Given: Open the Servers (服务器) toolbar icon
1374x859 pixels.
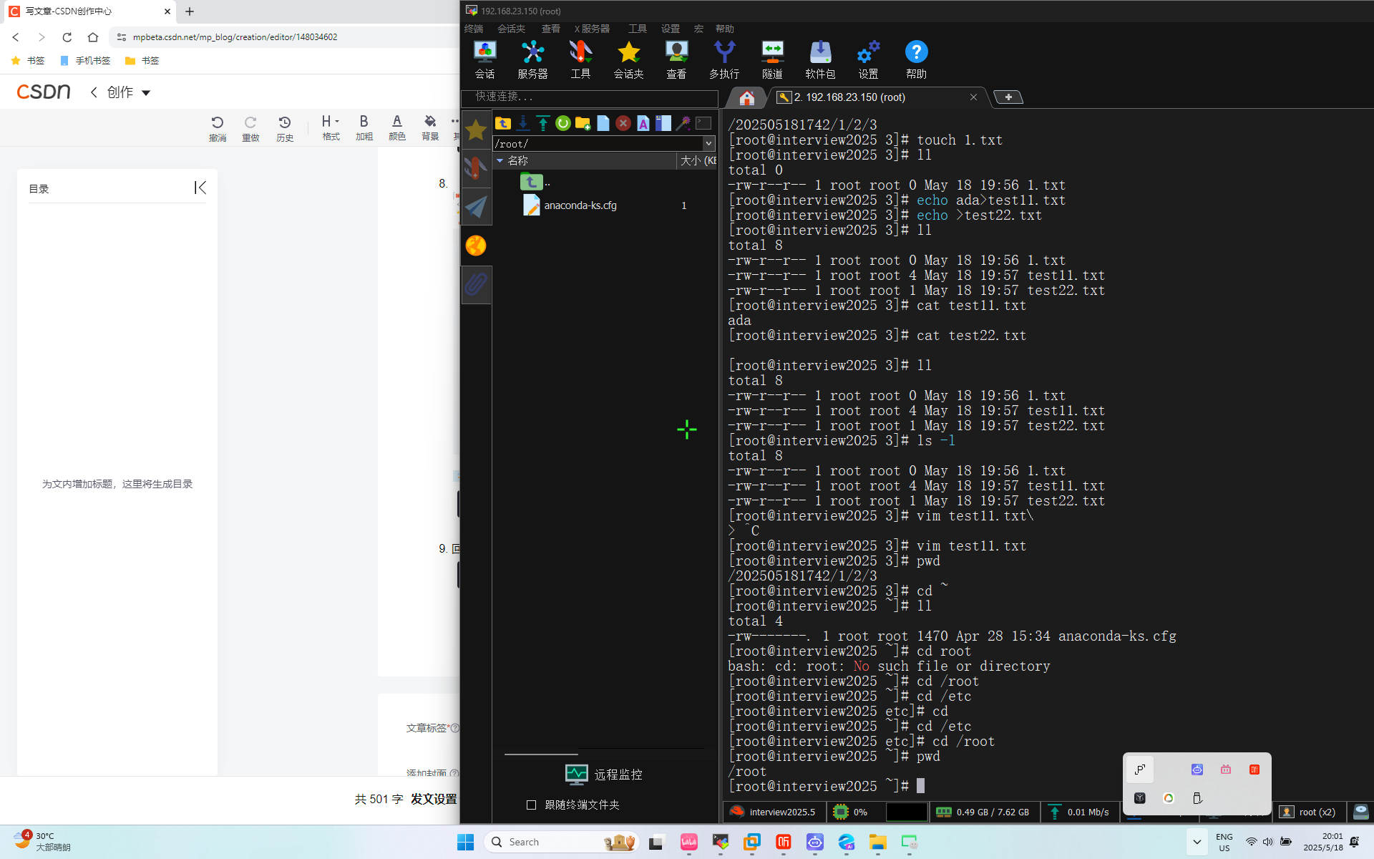Looking at the screenshot, I should pos(532,59).
